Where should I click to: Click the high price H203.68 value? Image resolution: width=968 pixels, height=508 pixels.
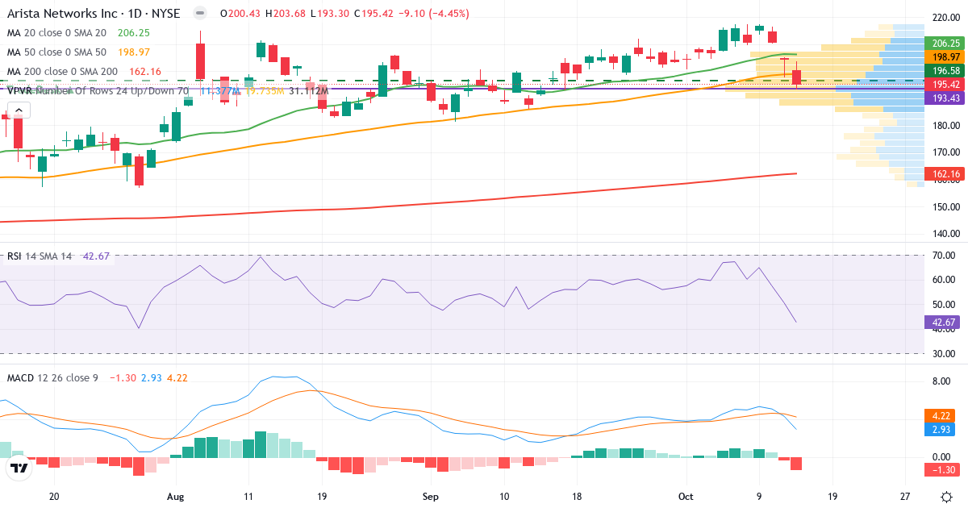coord(286,14)
